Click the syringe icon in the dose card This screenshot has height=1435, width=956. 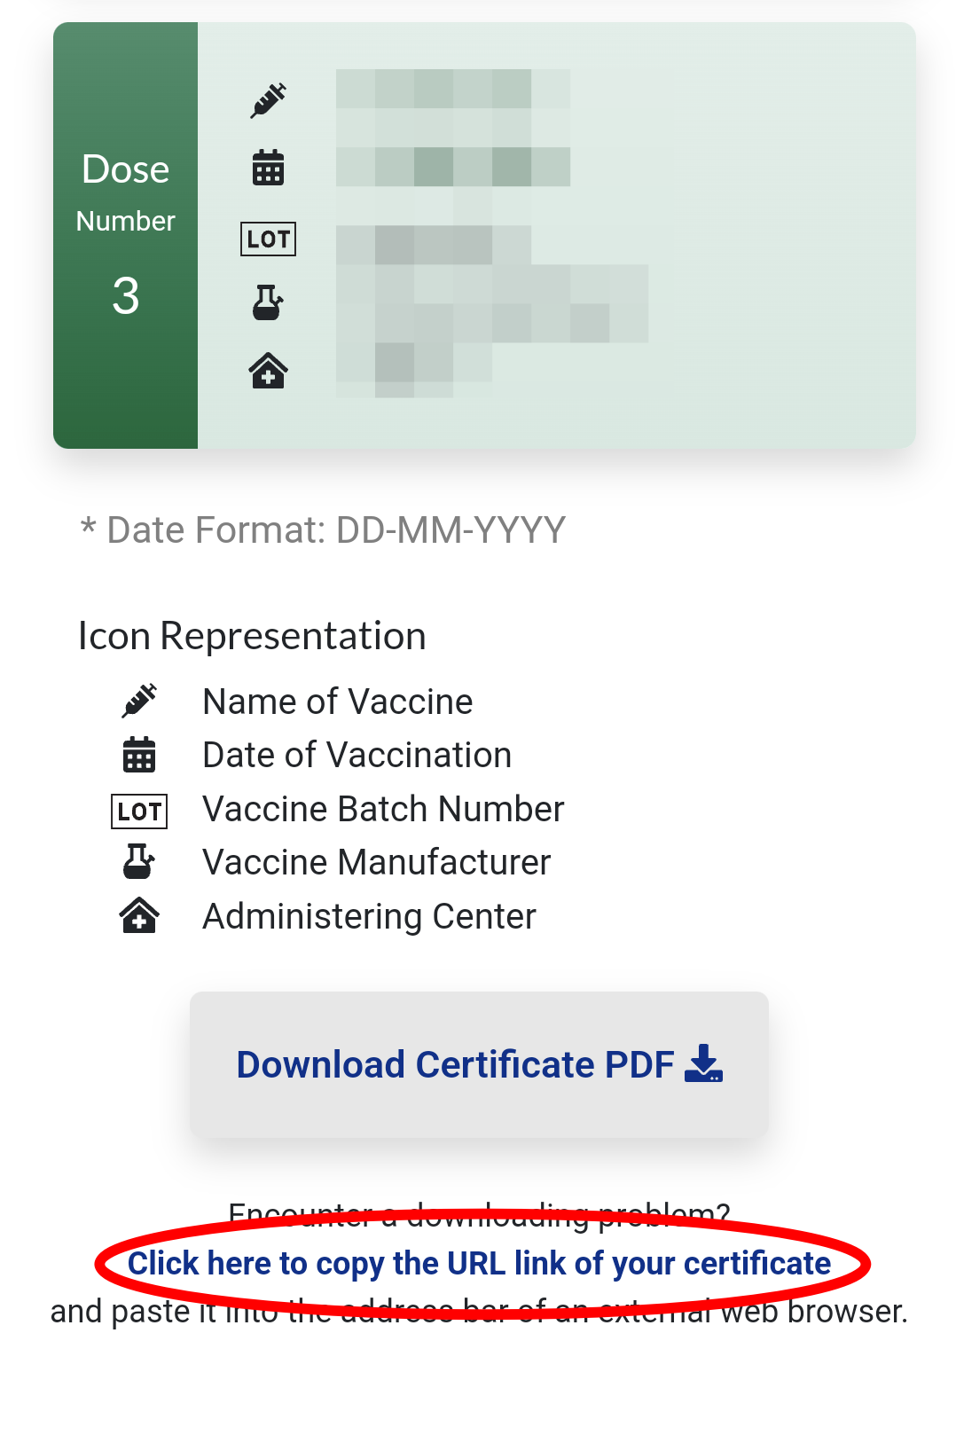268,100
